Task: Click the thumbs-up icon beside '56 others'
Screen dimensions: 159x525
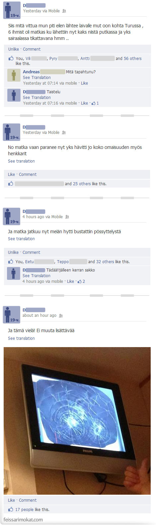Action: (11, 58)
